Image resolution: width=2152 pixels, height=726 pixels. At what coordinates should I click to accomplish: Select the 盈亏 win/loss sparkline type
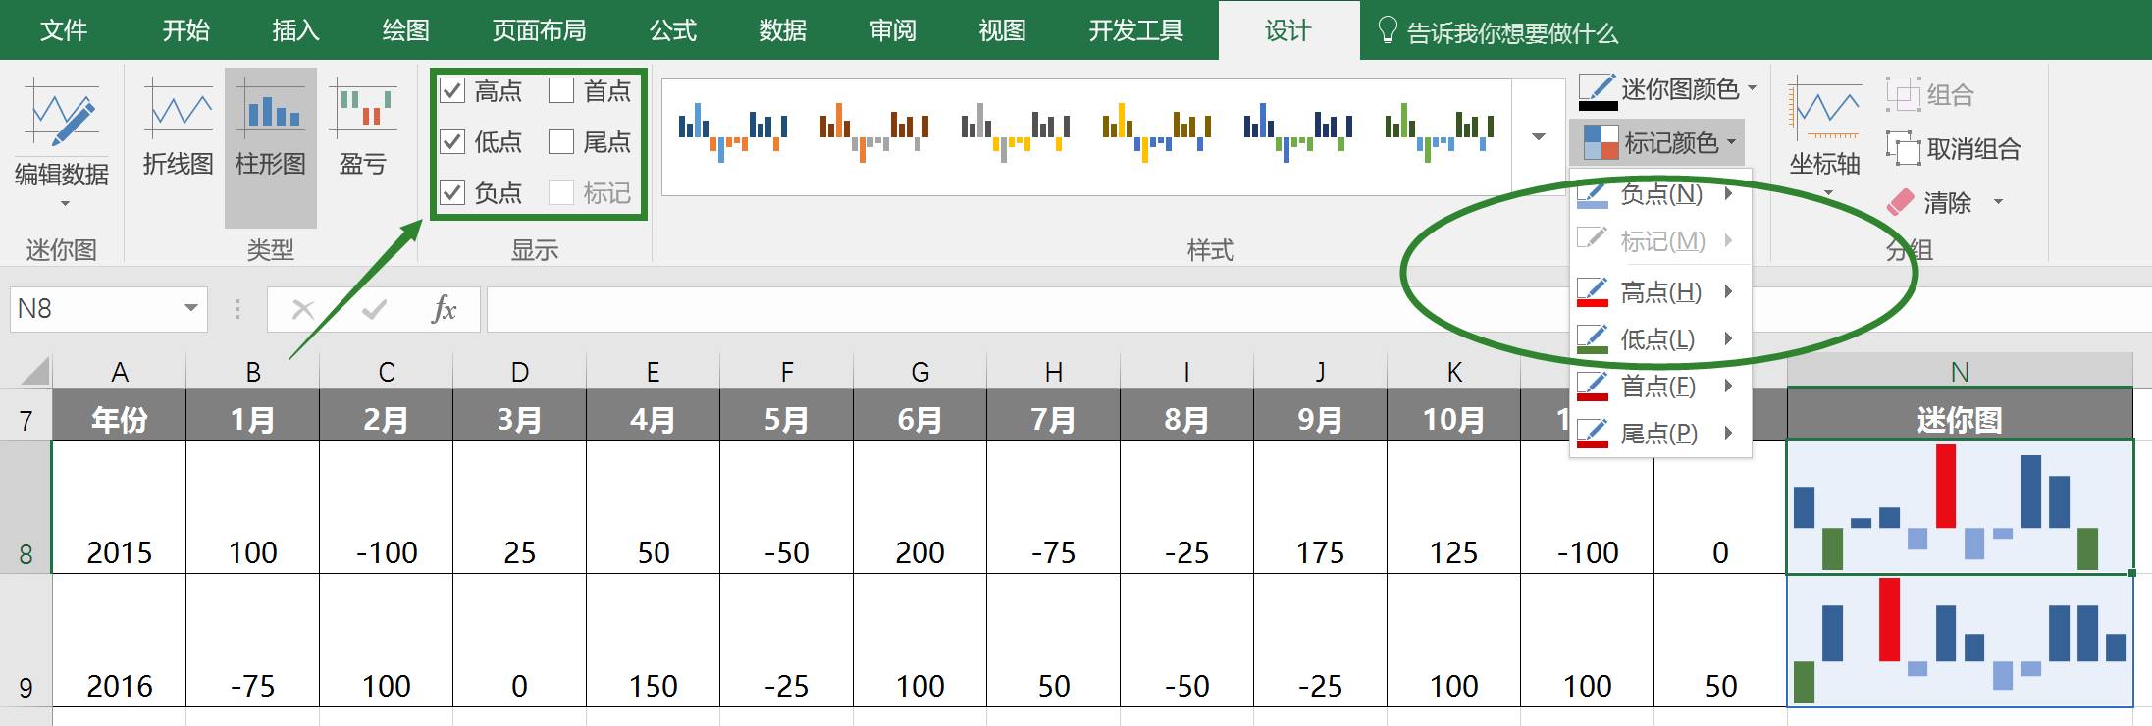[363, 129]
